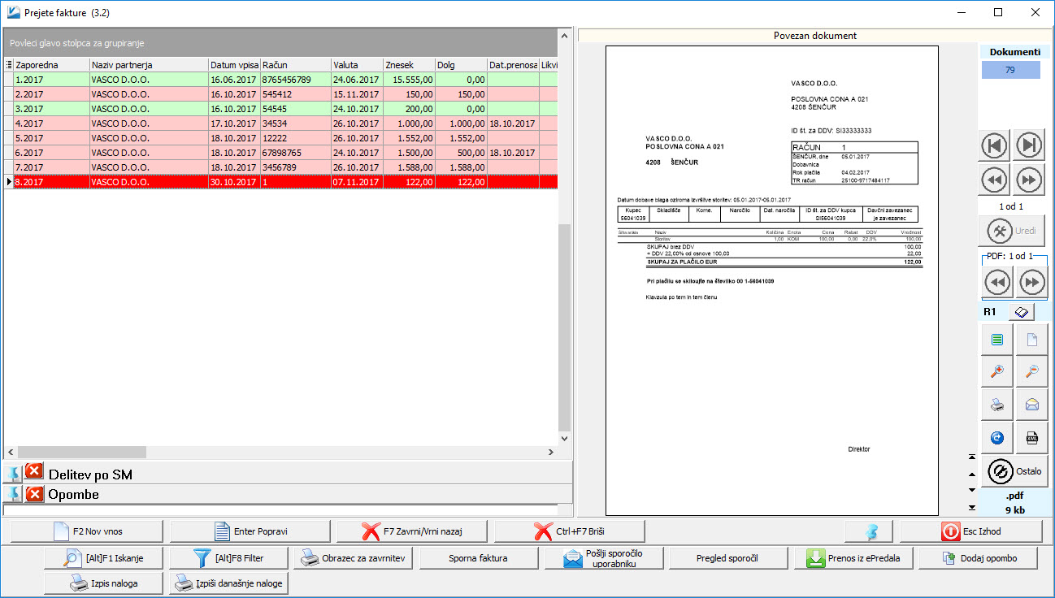Click the preview scroll-to-top double arrow
The image size is (1055, 598).
click(971, 457)
